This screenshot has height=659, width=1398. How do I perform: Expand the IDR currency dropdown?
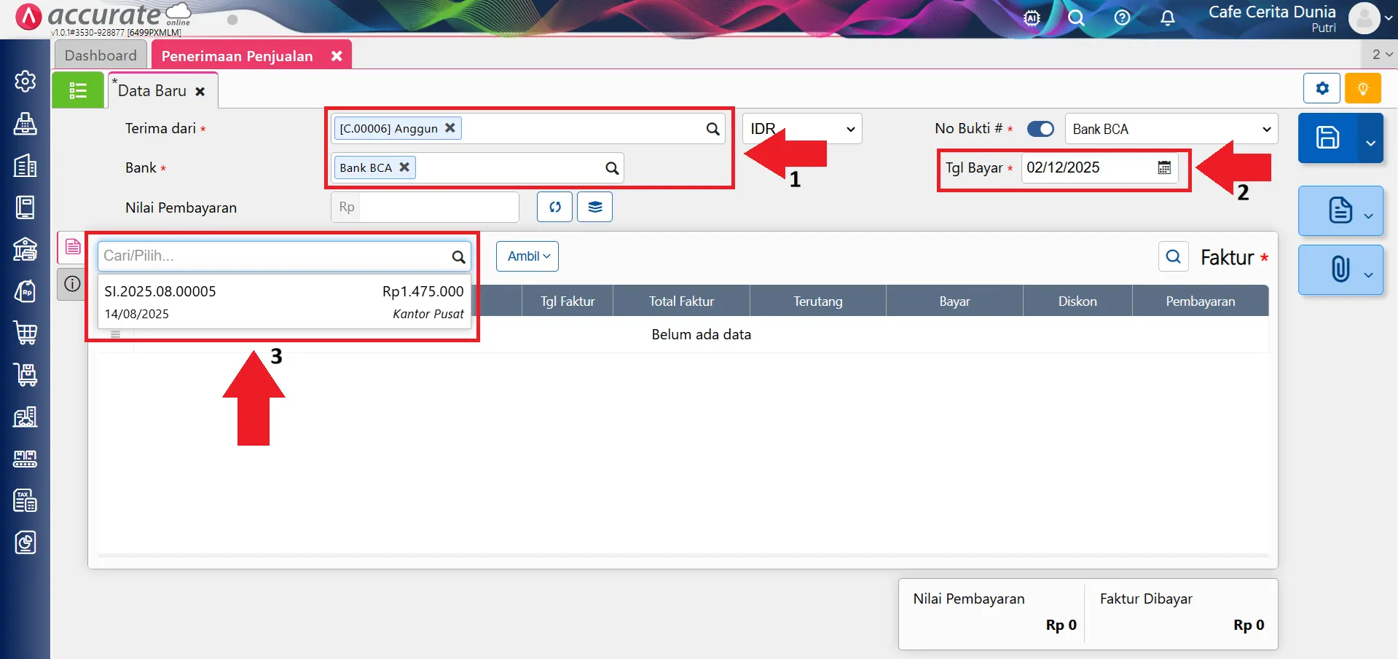coord(801,129)
